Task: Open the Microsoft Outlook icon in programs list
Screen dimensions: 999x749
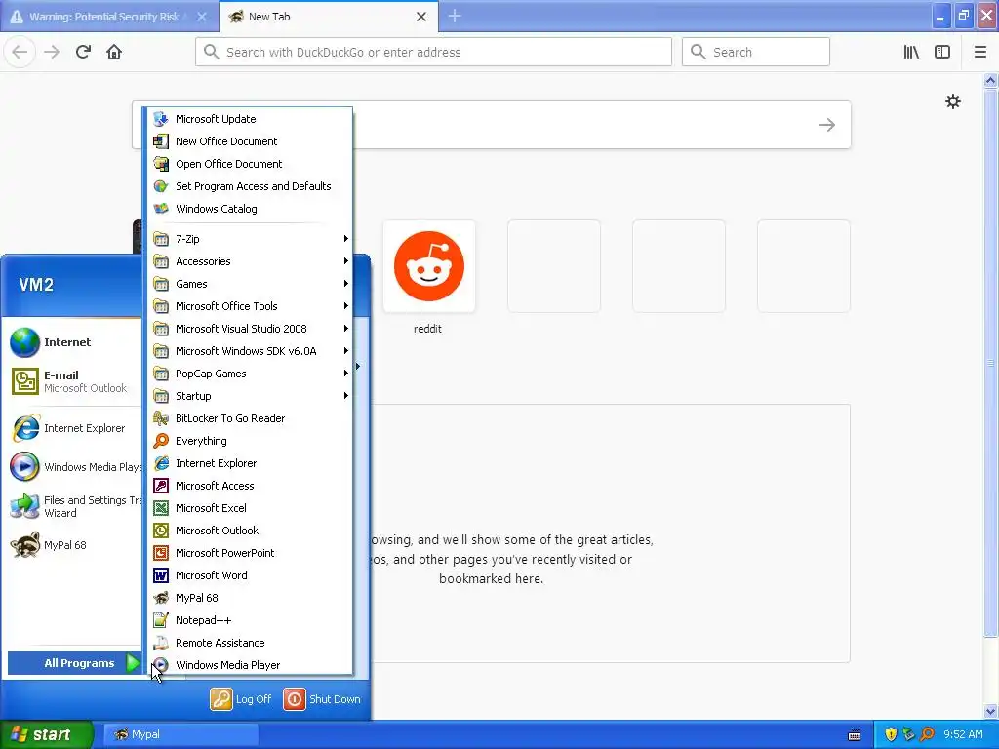Action: point(161,531)
